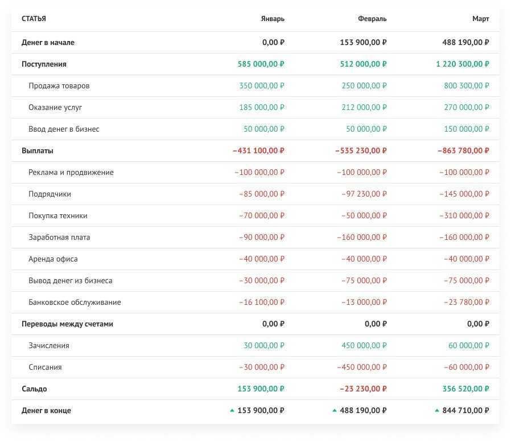This screenshot has height=441, width=511.
Task: Click the green arrow in February's closing balance
Action: tap(334, 410)
